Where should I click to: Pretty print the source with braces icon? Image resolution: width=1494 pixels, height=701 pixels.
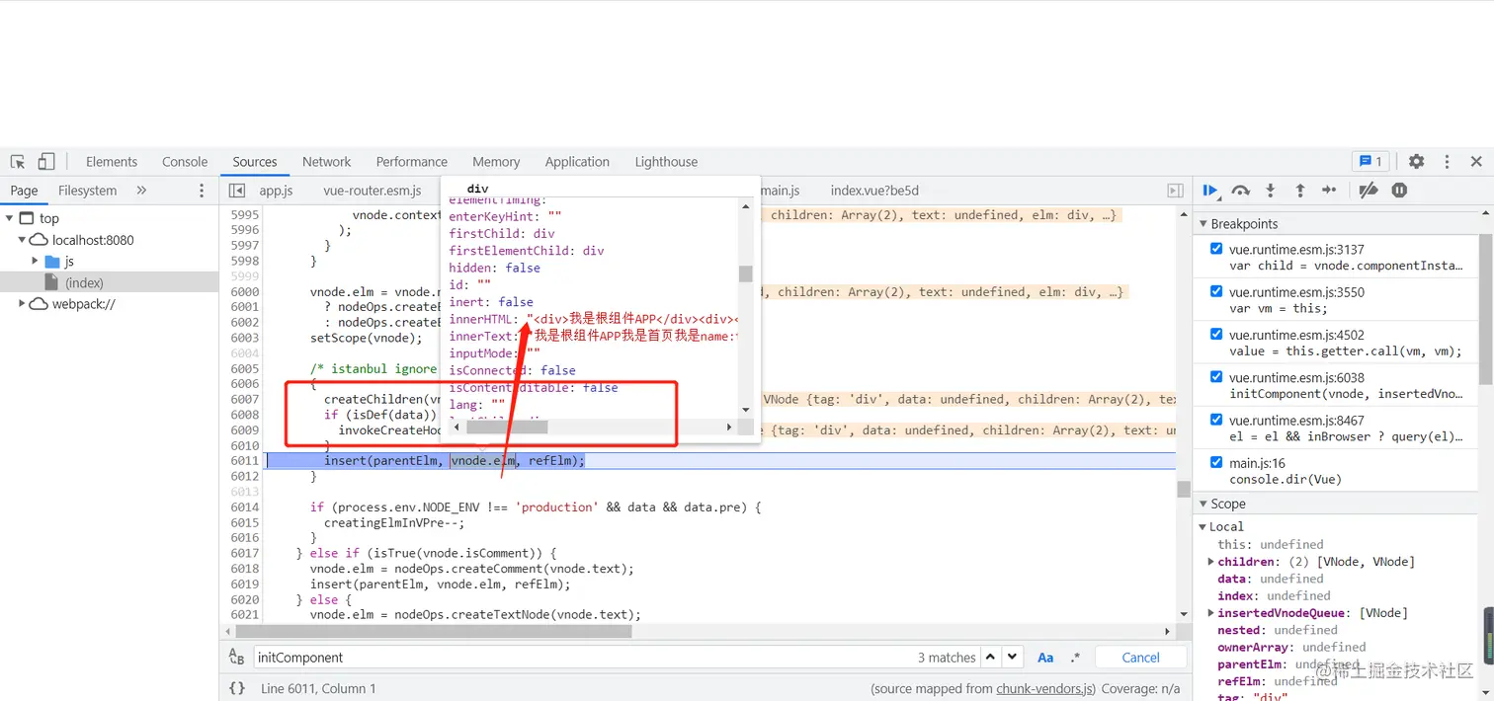pyautogui.click(x=237, y=688)
